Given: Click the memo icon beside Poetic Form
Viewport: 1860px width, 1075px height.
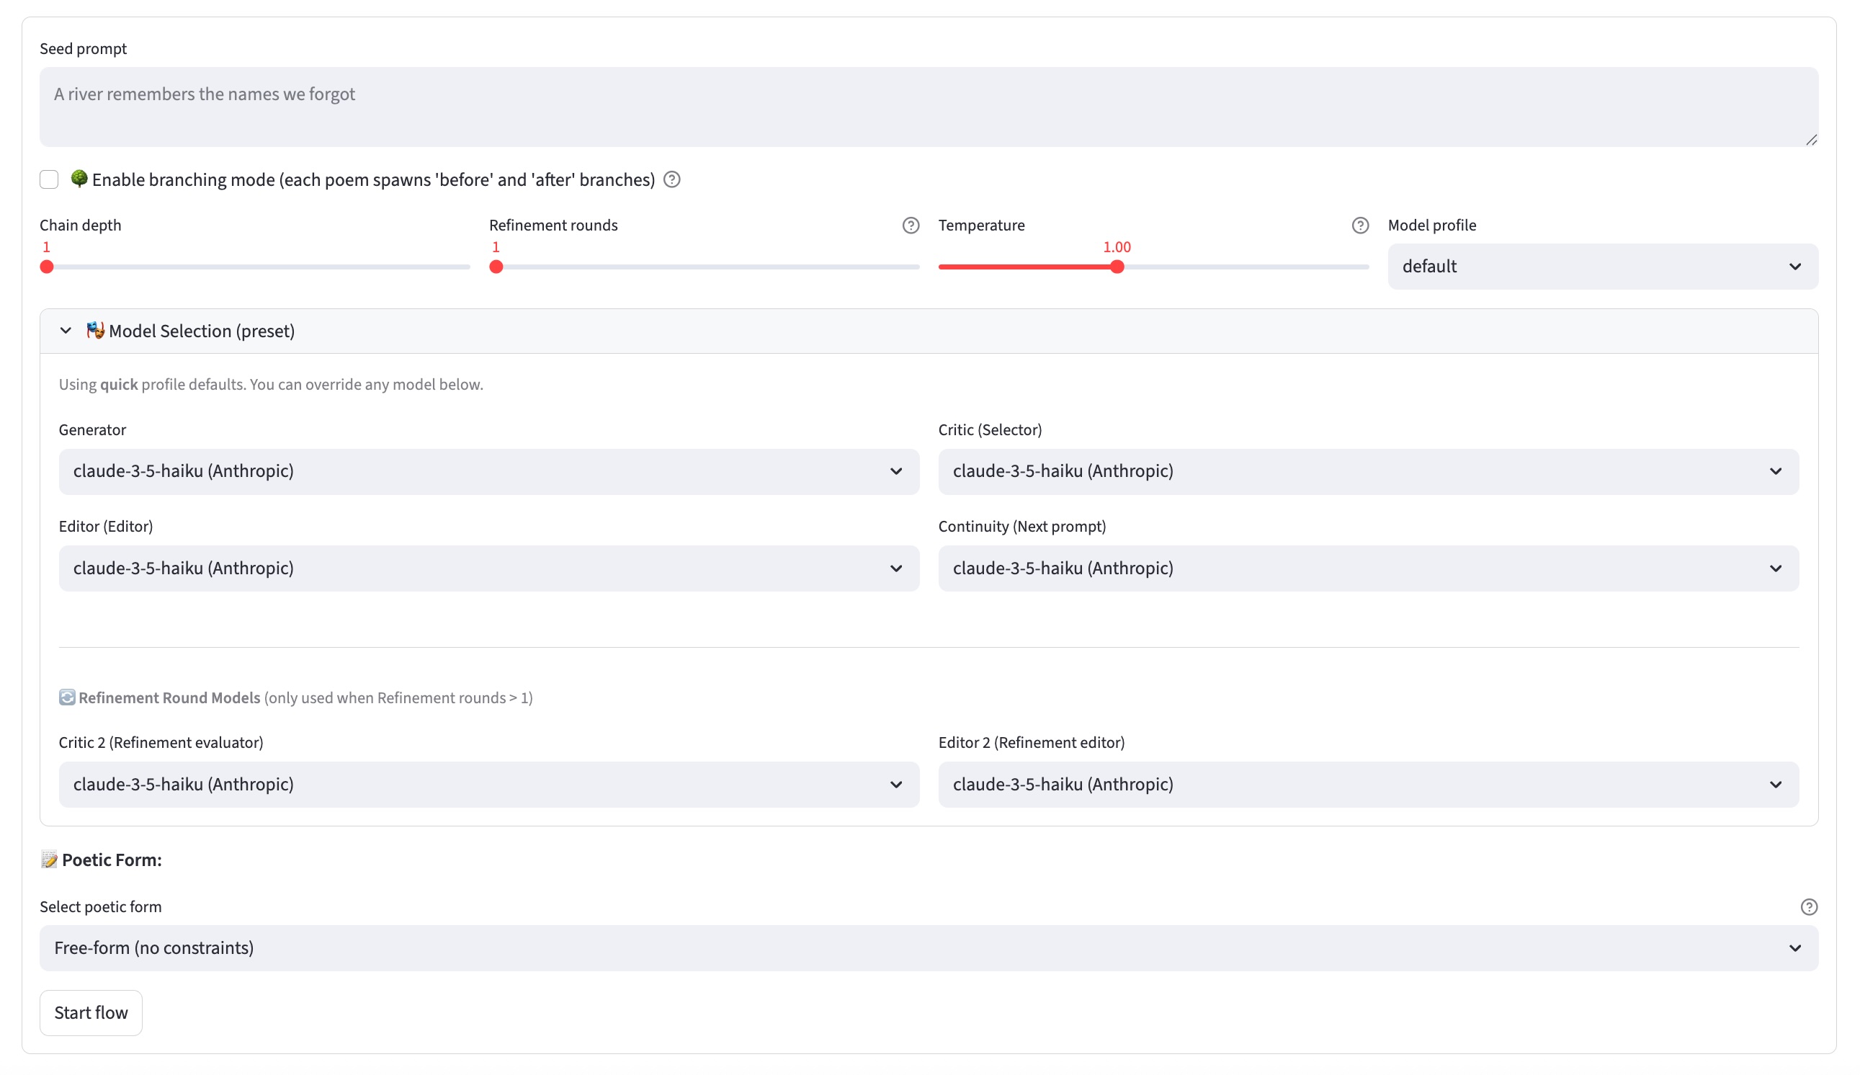Looking at the screenshot, I should click(49, 860).
